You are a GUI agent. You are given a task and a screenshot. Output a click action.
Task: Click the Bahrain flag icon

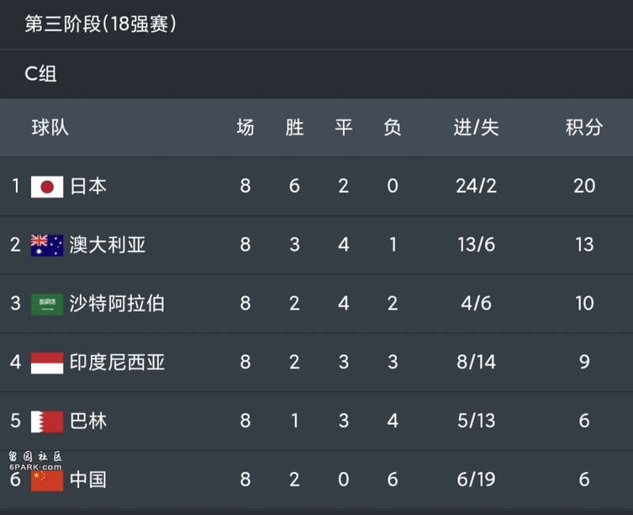click(x=47, y=422)
